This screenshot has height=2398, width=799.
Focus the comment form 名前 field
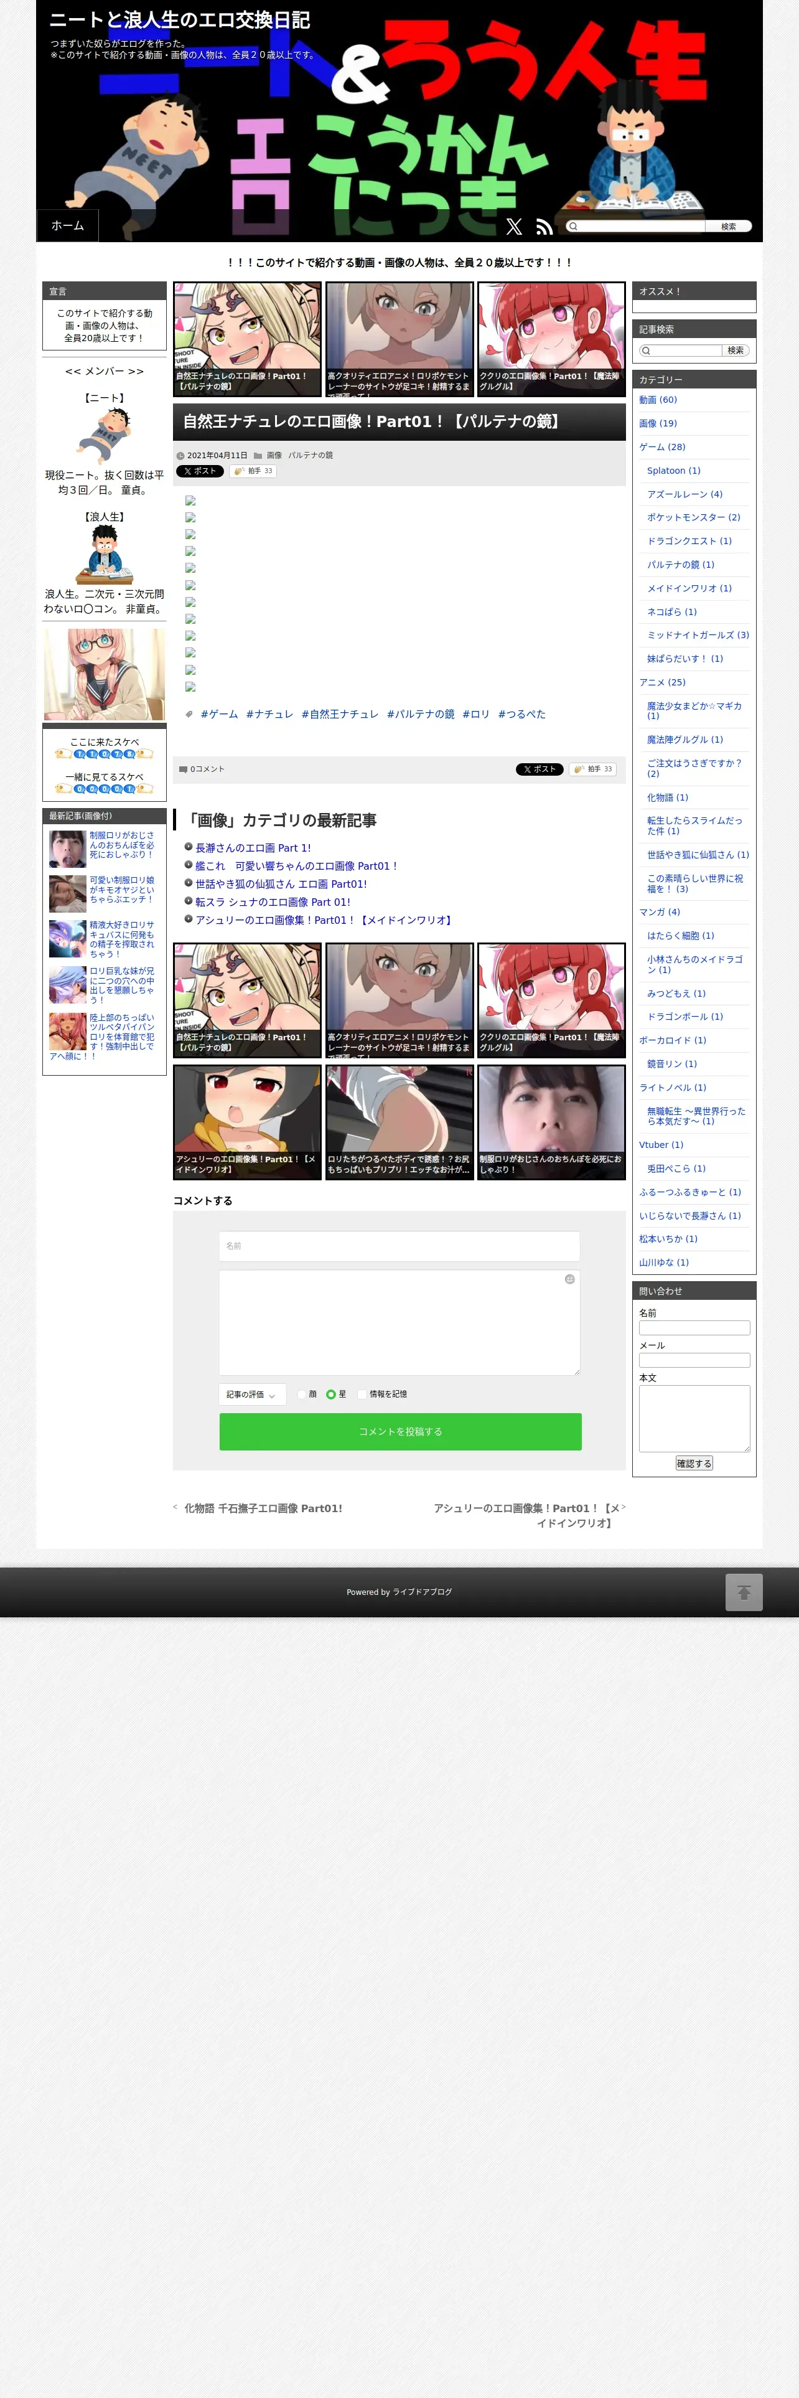(x=399, y=1246)
